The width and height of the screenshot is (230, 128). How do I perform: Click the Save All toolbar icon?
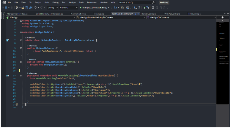30,8
